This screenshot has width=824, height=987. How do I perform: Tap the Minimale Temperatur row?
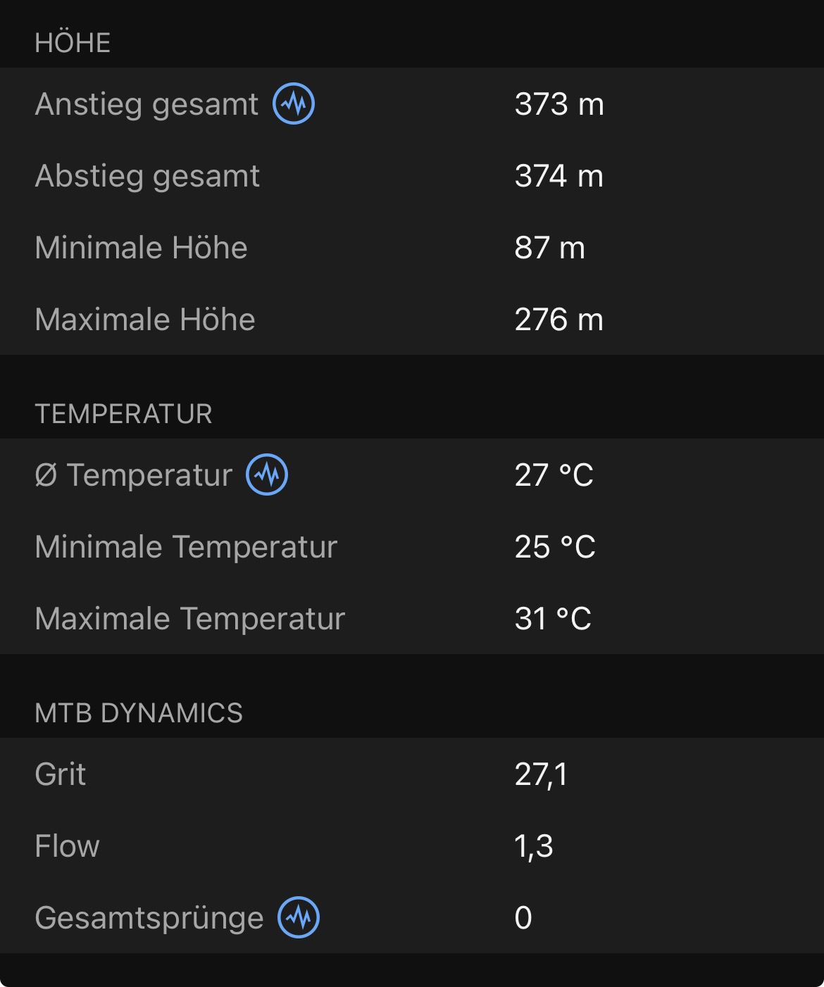point(412,547)
